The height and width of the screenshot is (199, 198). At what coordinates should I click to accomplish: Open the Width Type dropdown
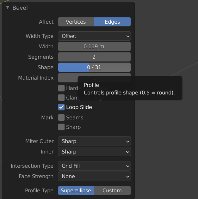click(94, 36)
